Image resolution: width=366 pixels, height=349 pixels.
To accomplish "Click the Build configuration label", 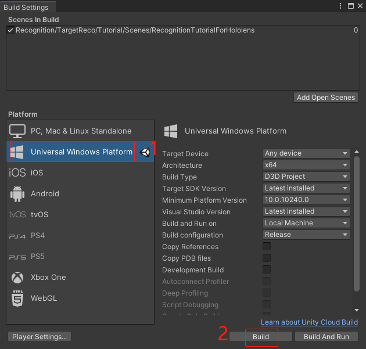I will pos(192,235).
